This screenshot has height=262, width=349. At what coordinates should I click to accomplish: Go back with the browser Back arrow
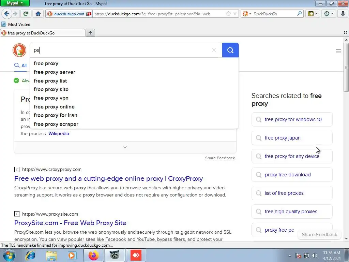pos(7,14)
